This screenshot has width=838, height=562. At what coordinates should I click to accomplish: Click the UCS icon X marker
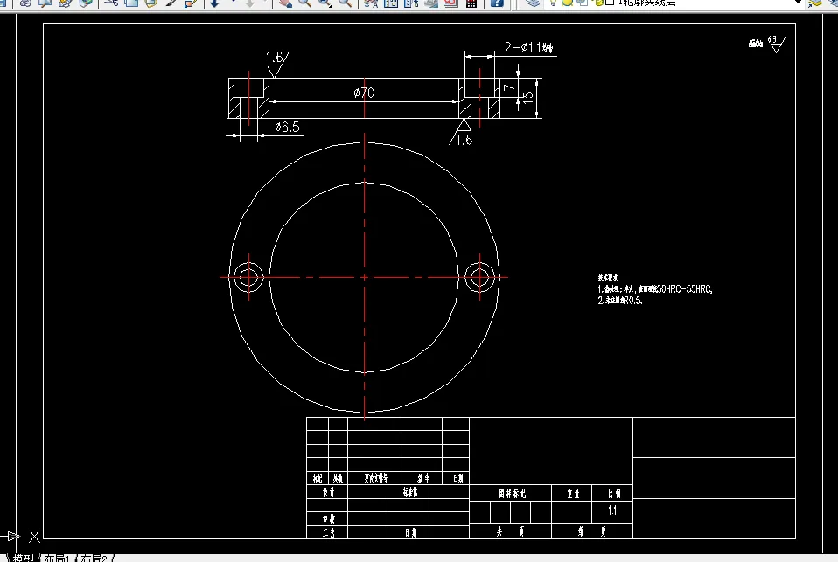pyautogui.click(x=34, y=537)
